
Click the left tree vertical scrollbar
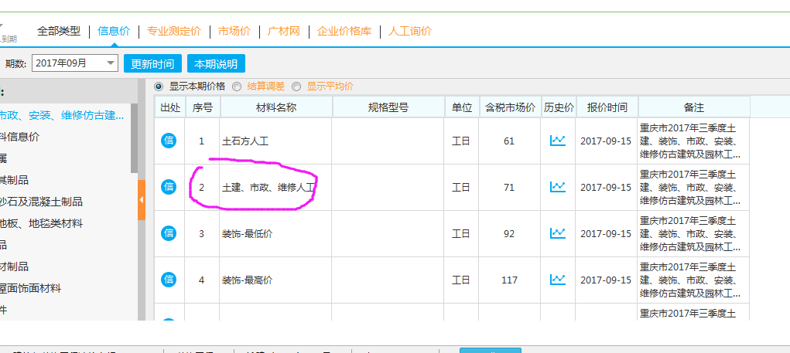(x=134, y=138)
